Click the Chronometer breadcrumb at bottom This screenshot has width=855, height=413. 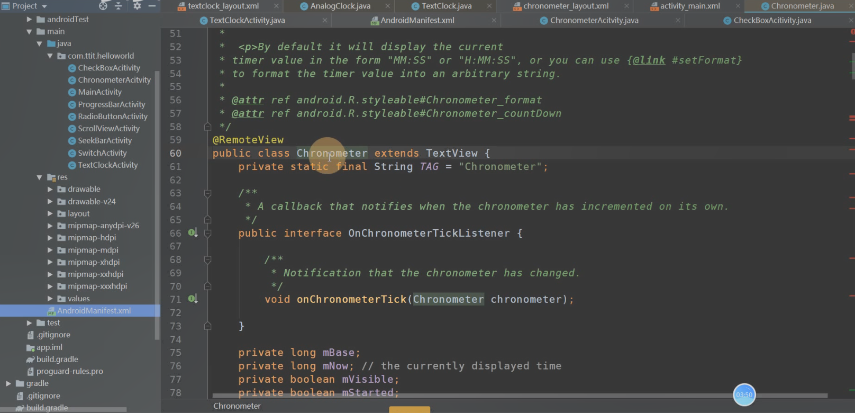click(x=237, y=406)
